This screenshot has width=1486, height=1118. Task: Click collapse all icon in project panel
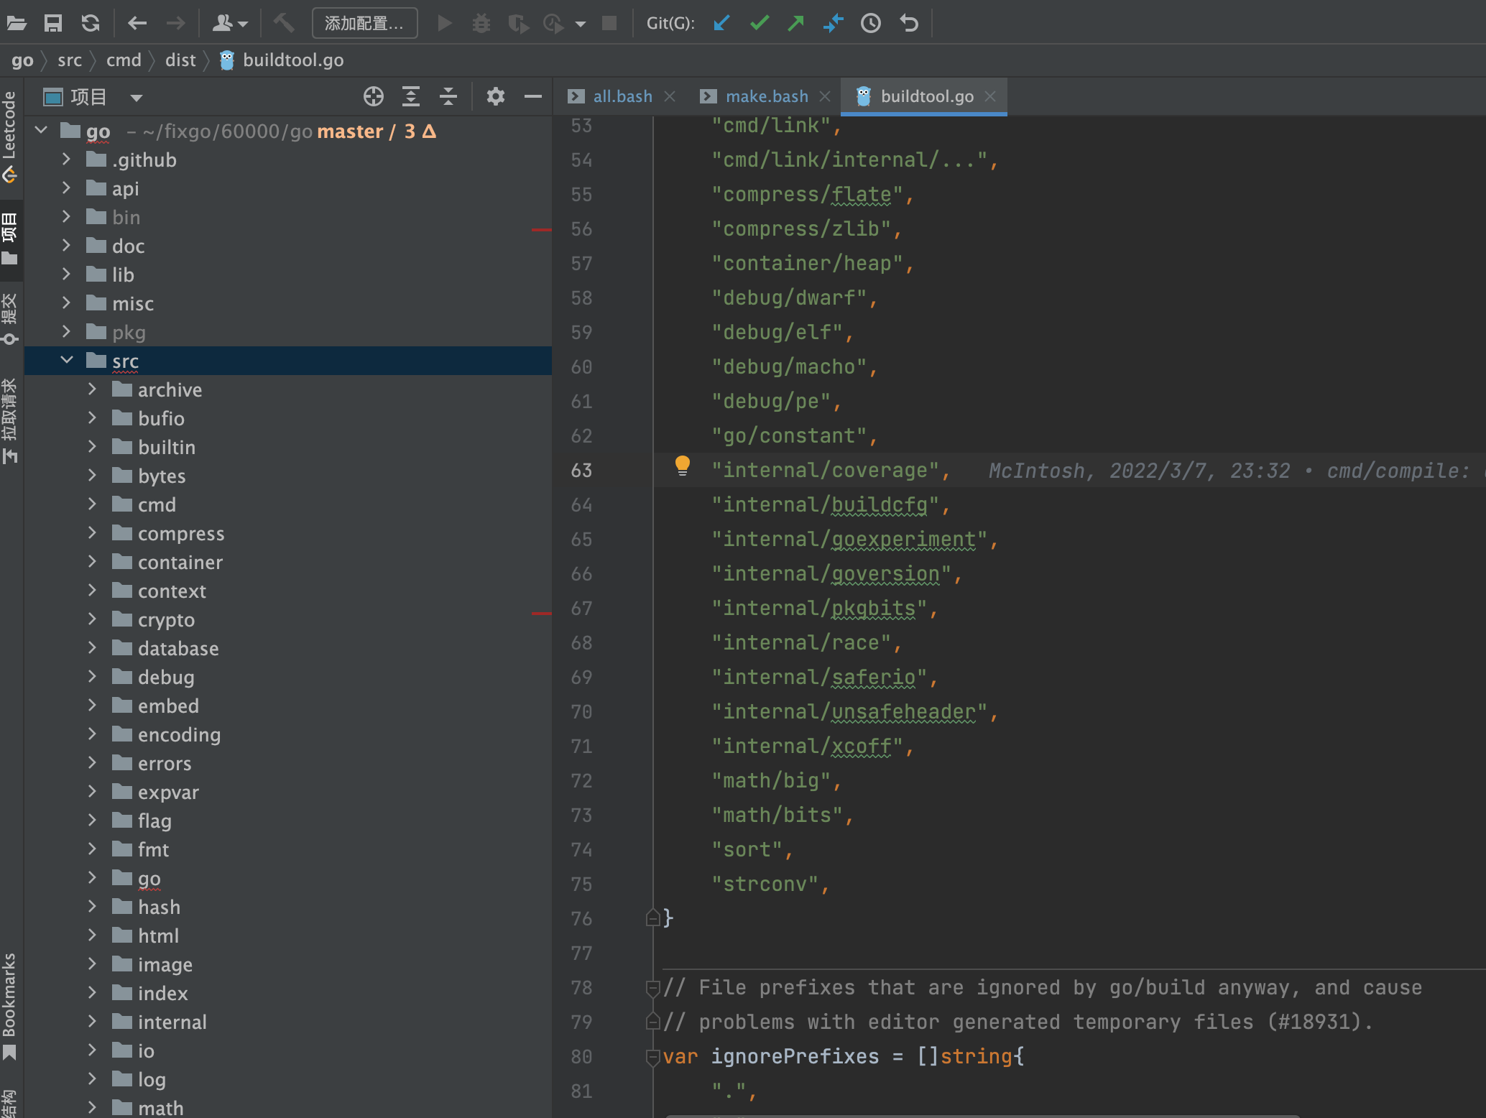[x=448, y=96]
